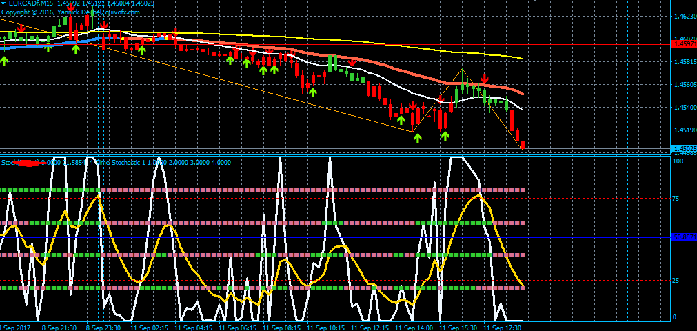Click the 11 Sep 06:15 time label
Viewport: 697px width, 331px height.
coord(238,328)
